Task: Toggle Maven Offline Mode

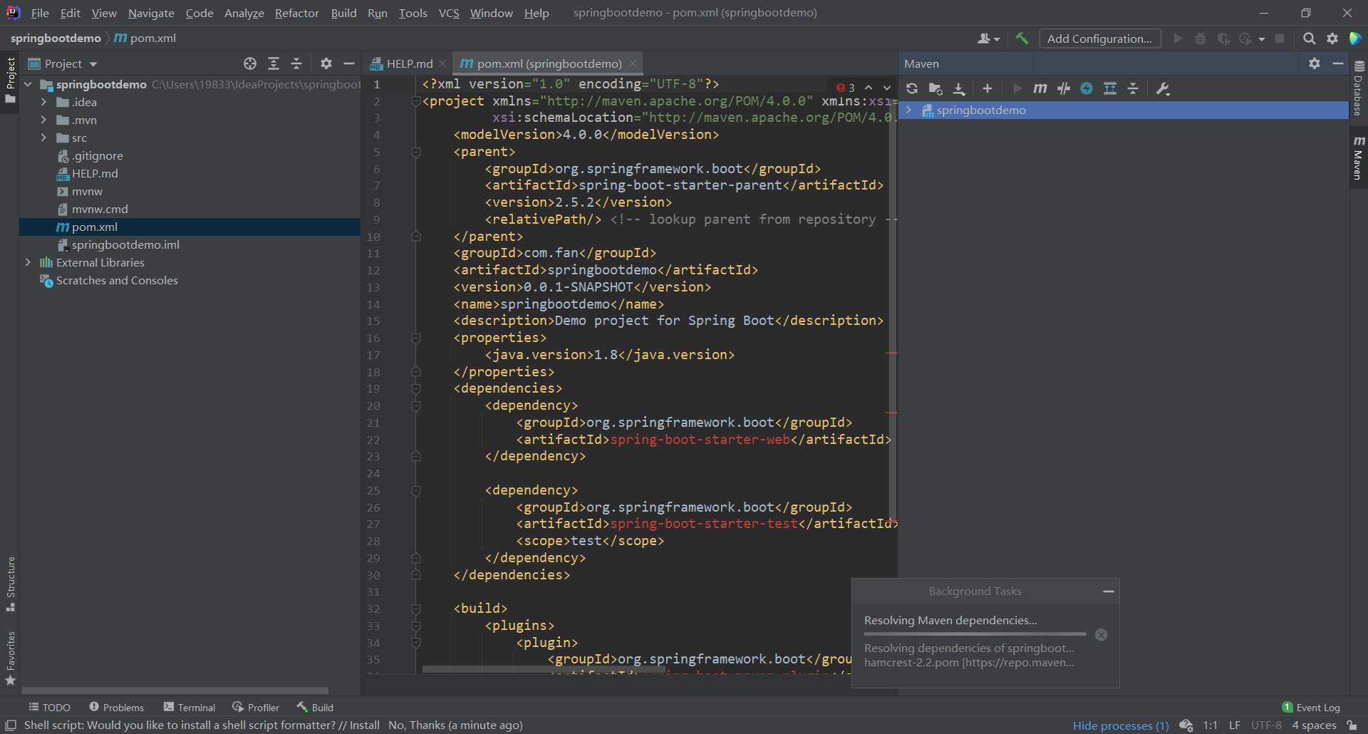Action: coord(1063,88)
